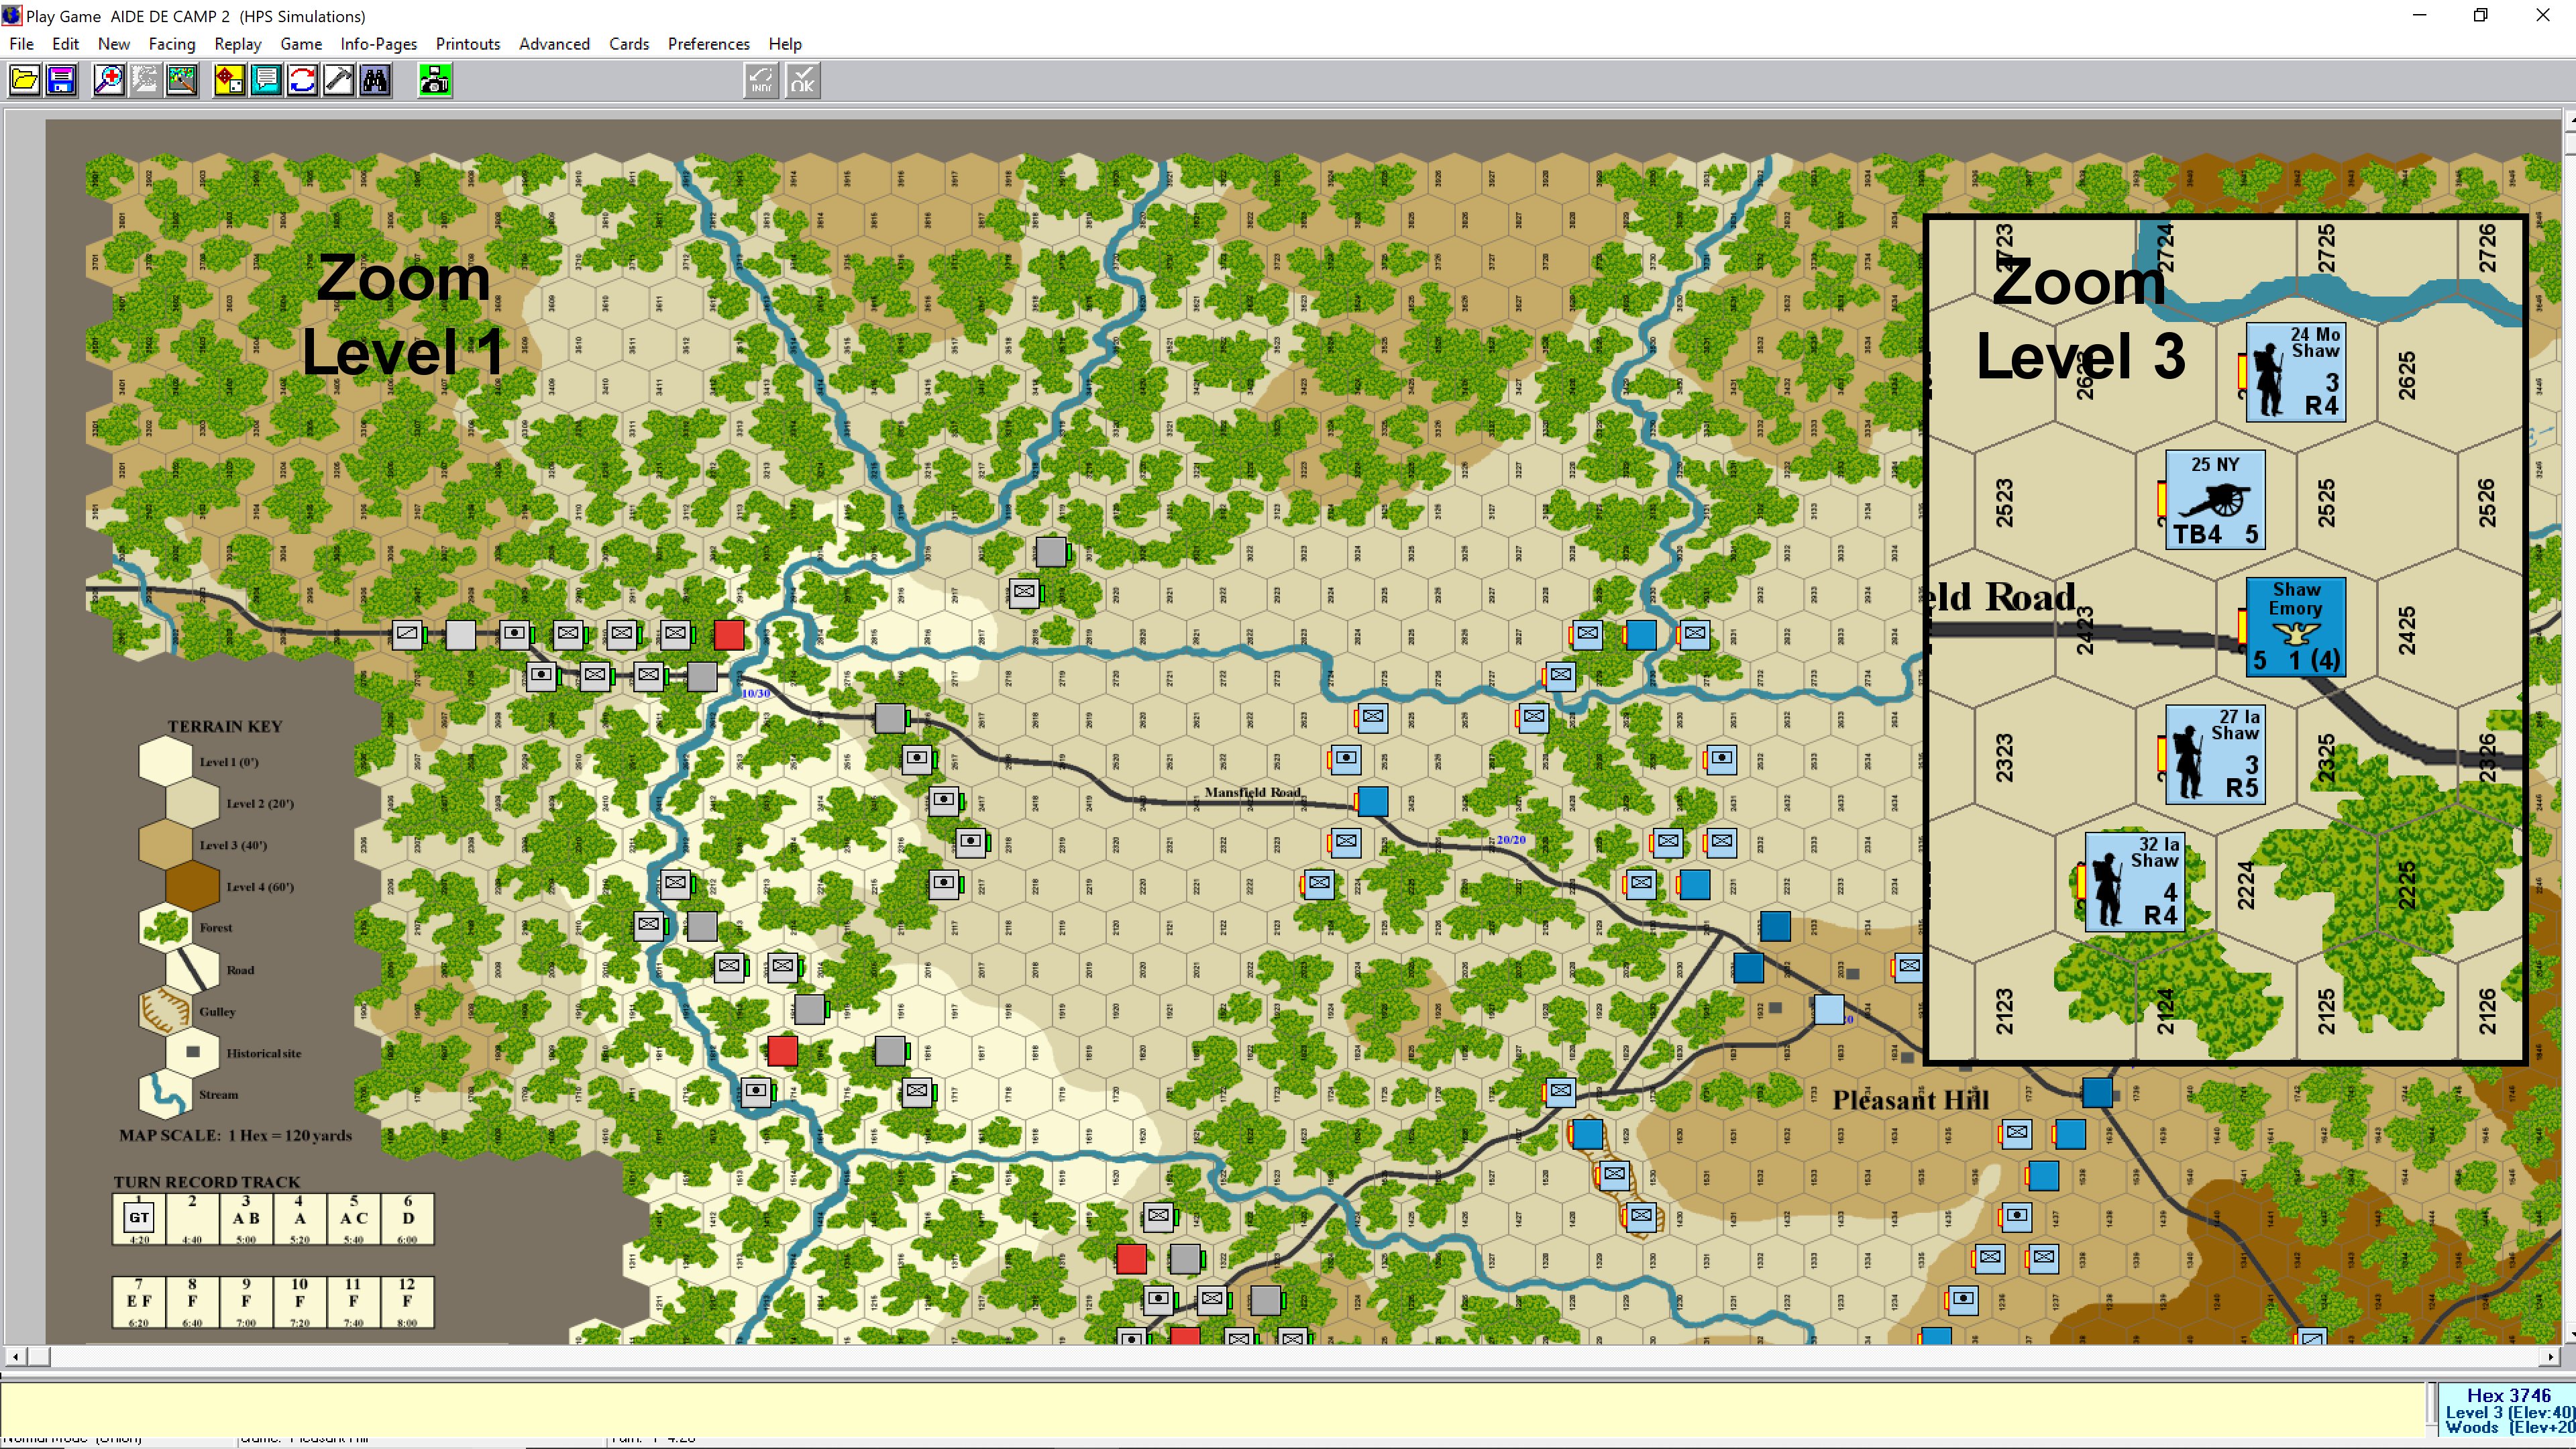This screenshot has width=2576, height=1449.
Task: Click the green camera snapshot icon
Action: tap(435, 80)
